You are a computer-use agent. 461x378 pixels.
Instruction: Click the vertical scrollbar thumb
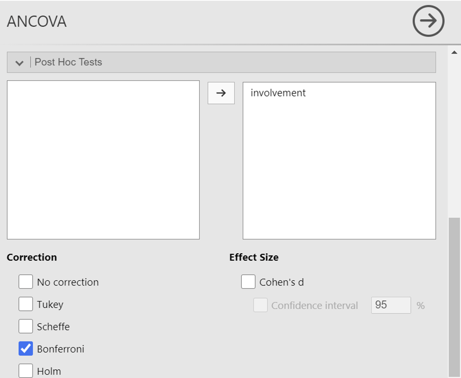(x=454, y=295)
